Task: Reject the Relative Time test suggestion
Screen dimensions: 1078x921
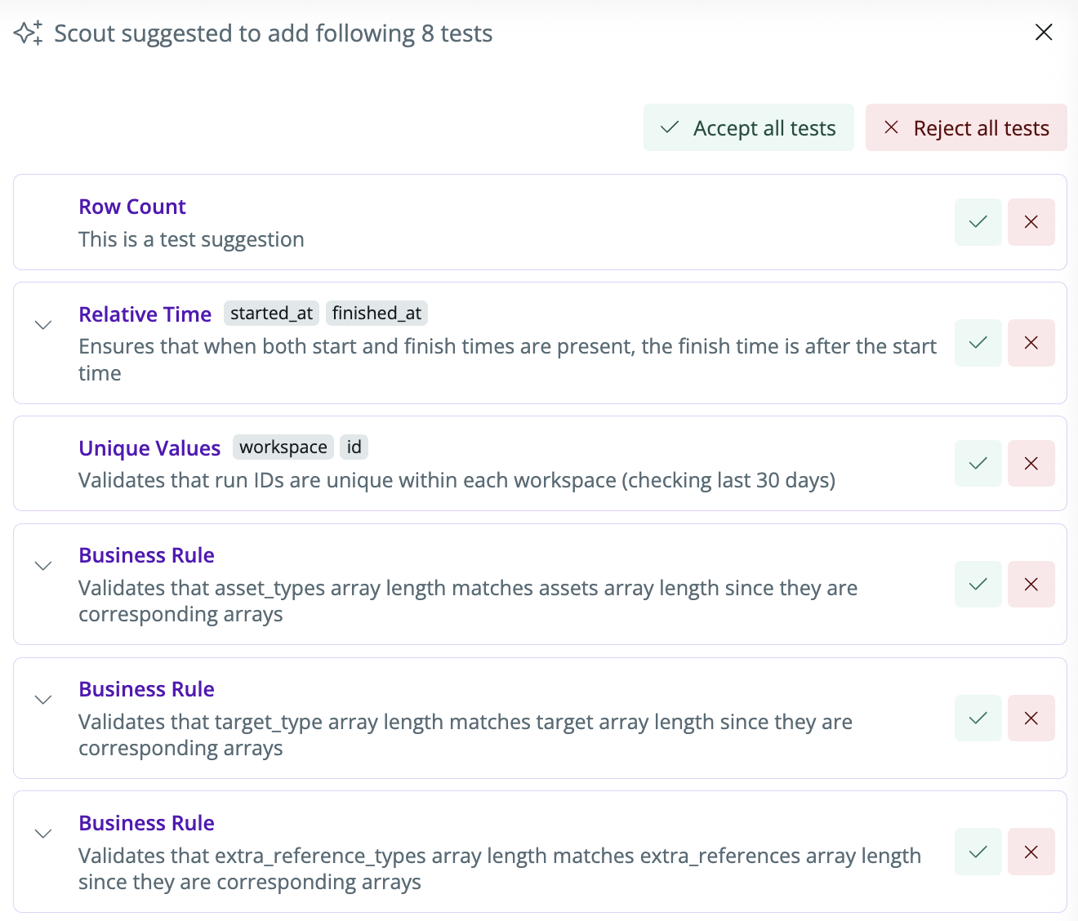Action: click(1031, 343)
